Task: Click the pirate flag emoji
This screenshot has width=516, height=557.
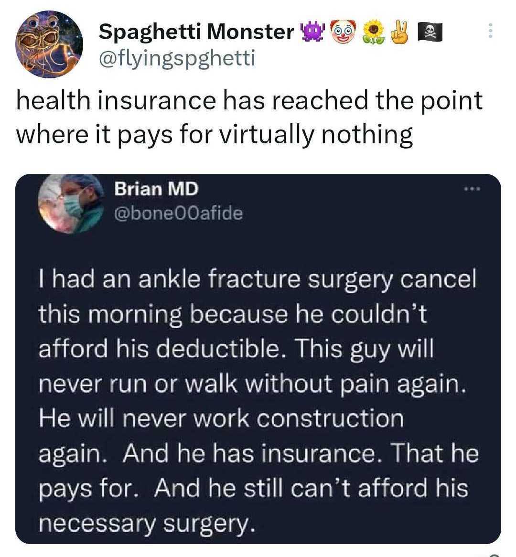Action: (430, 32)
